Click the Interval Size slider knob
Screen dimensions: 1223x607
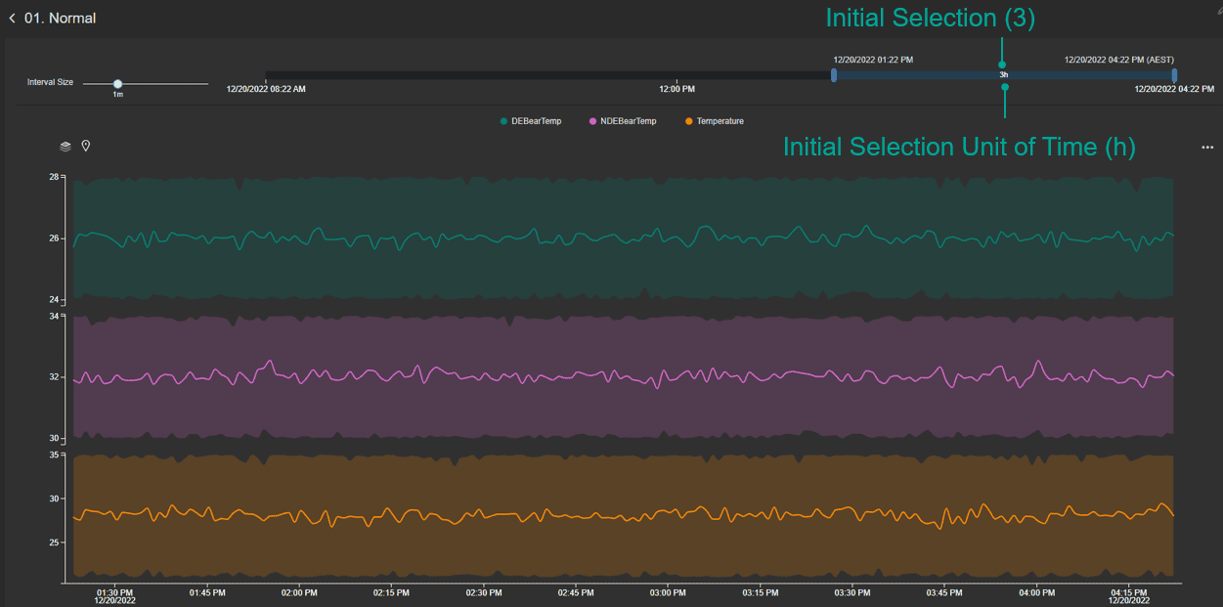click(117, 84)
